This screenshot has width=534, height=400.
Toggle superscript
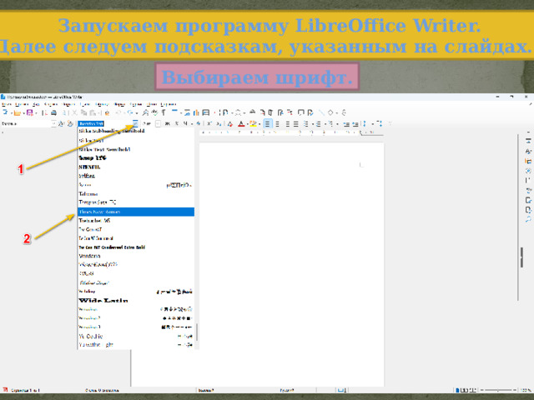point(209,124)
